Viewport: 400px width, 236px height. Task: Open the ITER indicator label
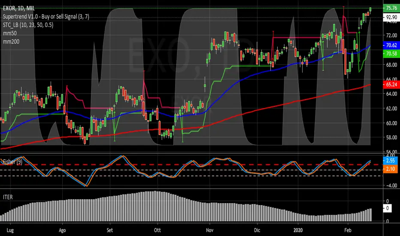[x=8, y=197]
